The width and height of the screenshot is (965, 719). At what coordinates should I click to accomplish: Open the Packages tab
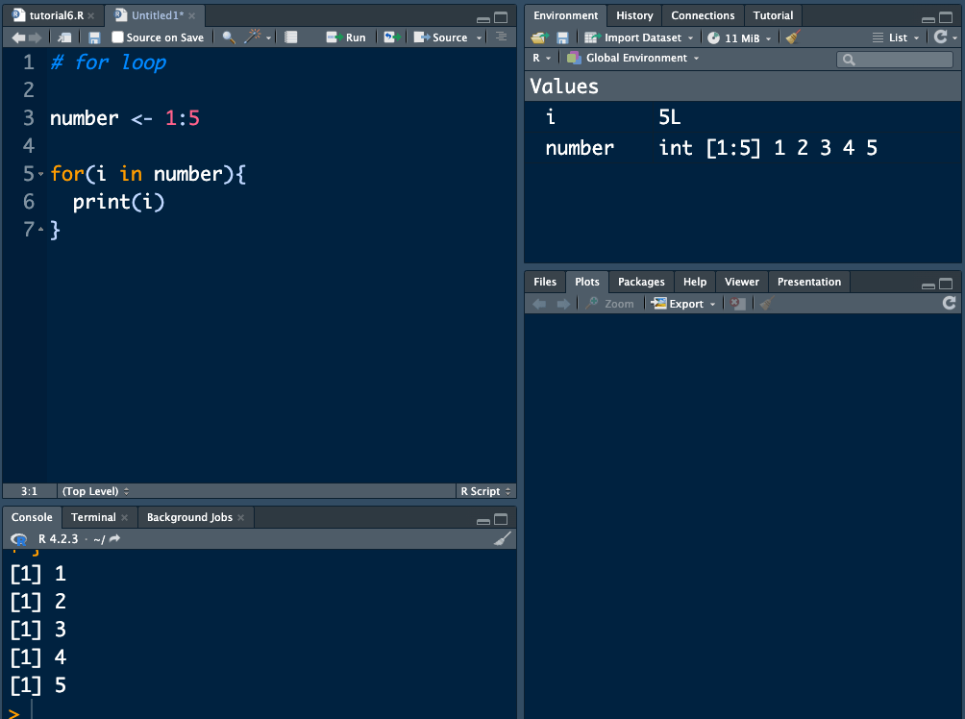[641, 282]
